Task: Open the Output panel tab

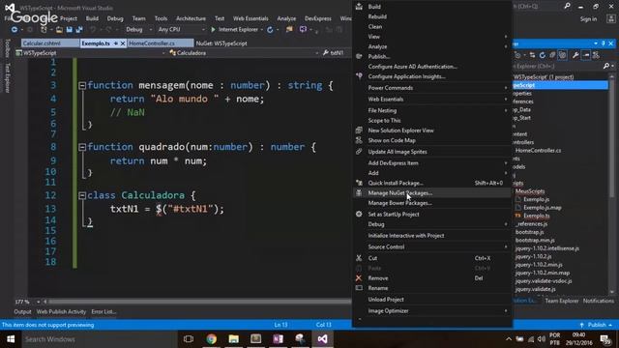Action: [22, 311]
